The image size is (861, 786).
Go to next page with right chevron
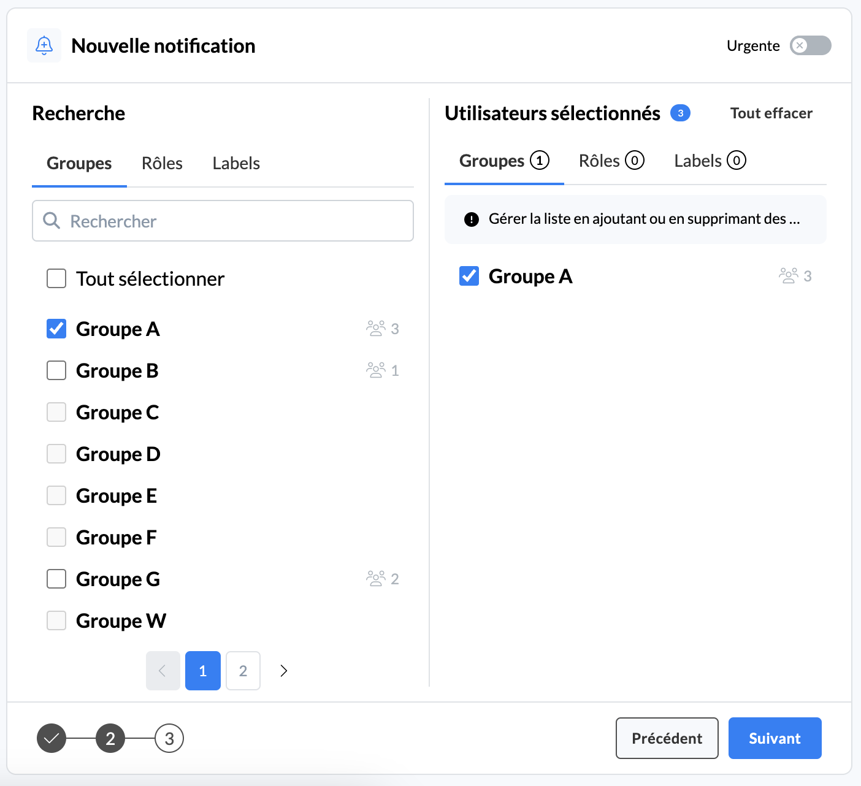coord(283,671)
